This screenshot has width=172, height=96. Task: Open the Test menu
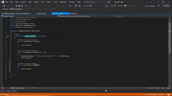[42, 2]
